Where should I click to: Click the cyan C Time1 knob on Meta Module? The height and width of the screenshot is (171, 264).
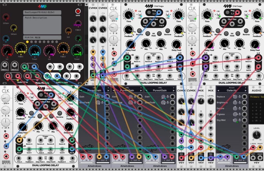(35, 51)
